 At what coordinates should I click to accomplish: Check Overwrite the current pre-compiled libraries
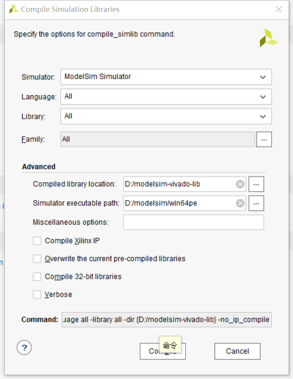click(37, 259)
